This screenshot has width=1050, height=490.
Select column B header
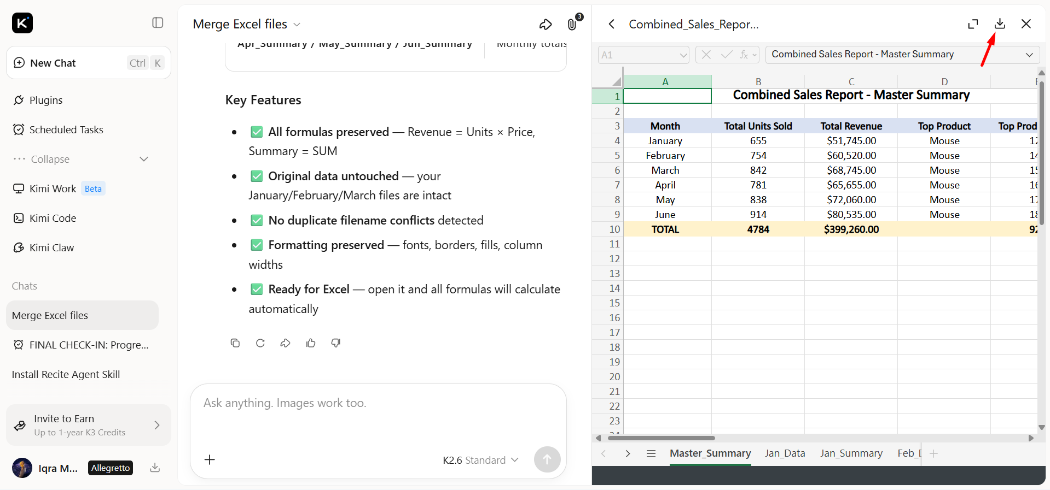coord(758,81)
